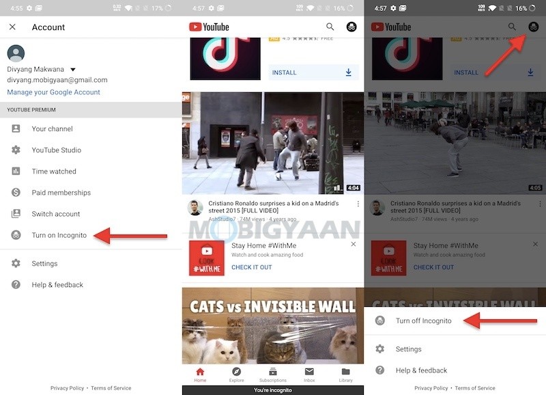
Task: Open three-dot menu for Ronaldo video
Action: coord(358,204)
